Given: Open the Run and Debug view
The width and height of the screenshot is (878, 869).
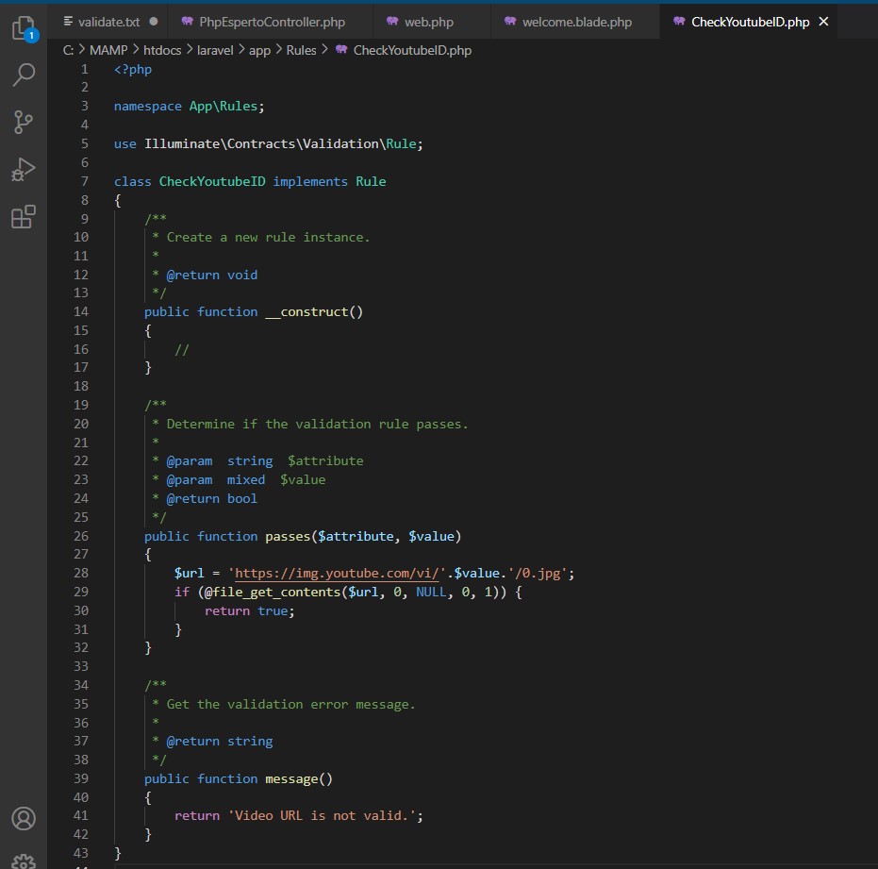Looking at the screenshot, I should tap(24, 169).
